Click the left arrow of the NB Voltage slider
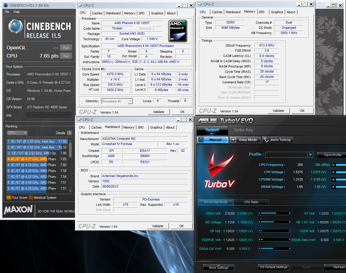The width and height of the screenshot is (346, 273). click(x=259, y=222)
